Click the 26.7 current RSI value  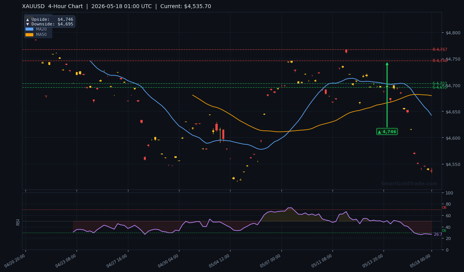438,235
